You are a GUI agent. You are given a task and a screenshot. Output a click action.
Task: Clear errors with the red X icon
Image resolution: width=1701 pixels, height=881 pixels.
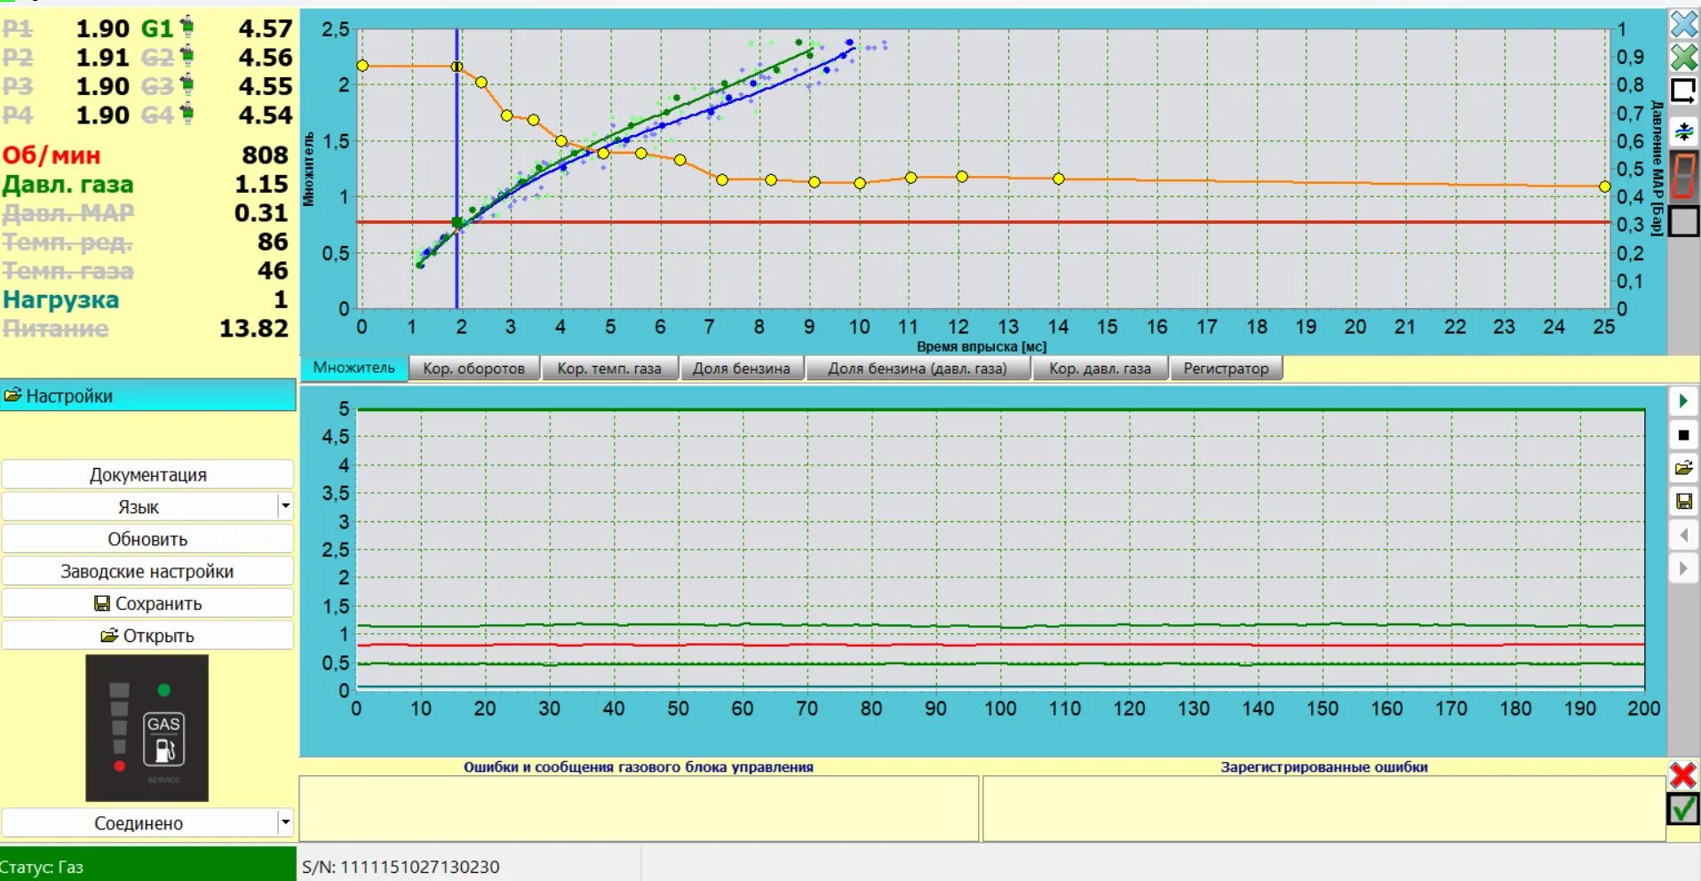click(x=1682, y=775)
